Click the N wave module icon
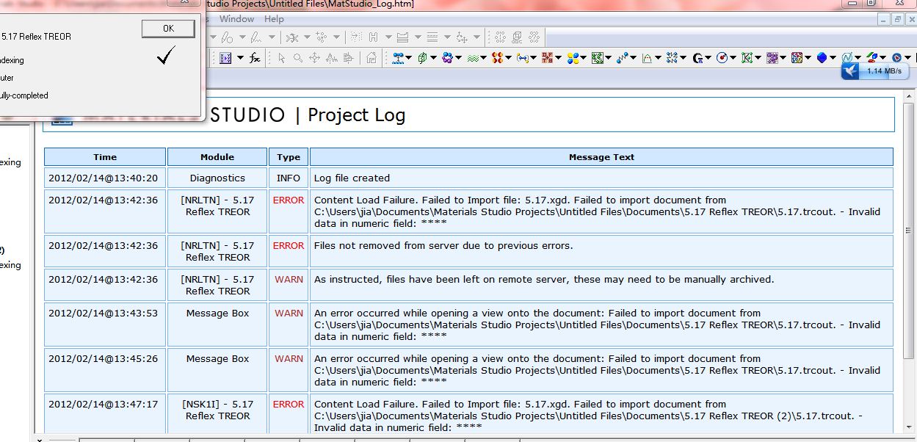Viewport: 917px width, 442px height. point(847,58)
